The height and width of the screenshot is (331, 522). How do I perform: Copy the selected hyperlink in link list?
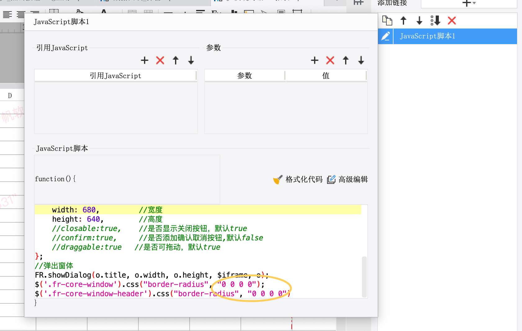point(387,20)
